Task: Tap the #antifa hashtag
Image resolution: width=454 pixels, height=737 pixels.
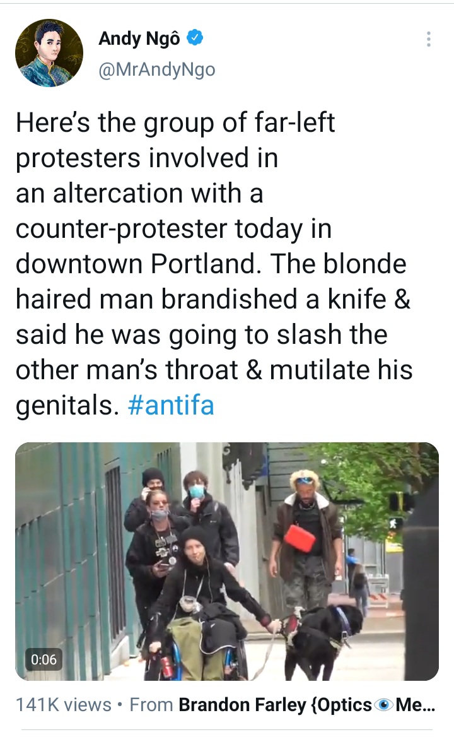Action: pos(171,404)
